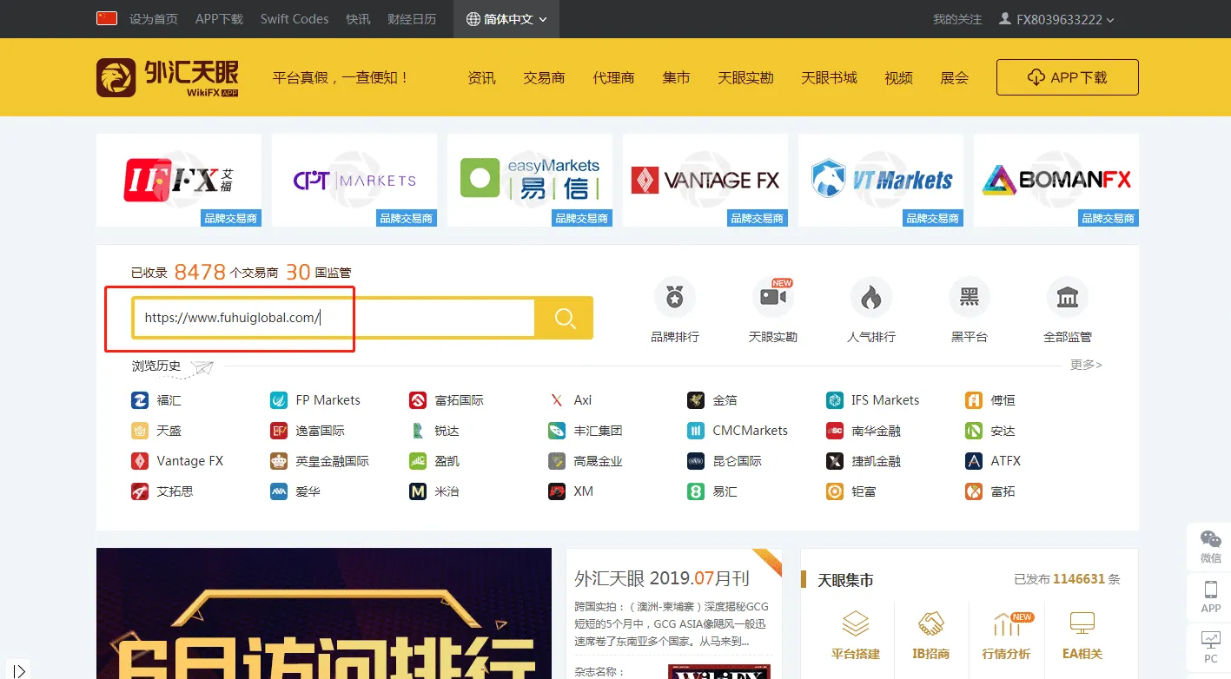Open the FX8039633222 account dropdown

tap(1056, 19)
